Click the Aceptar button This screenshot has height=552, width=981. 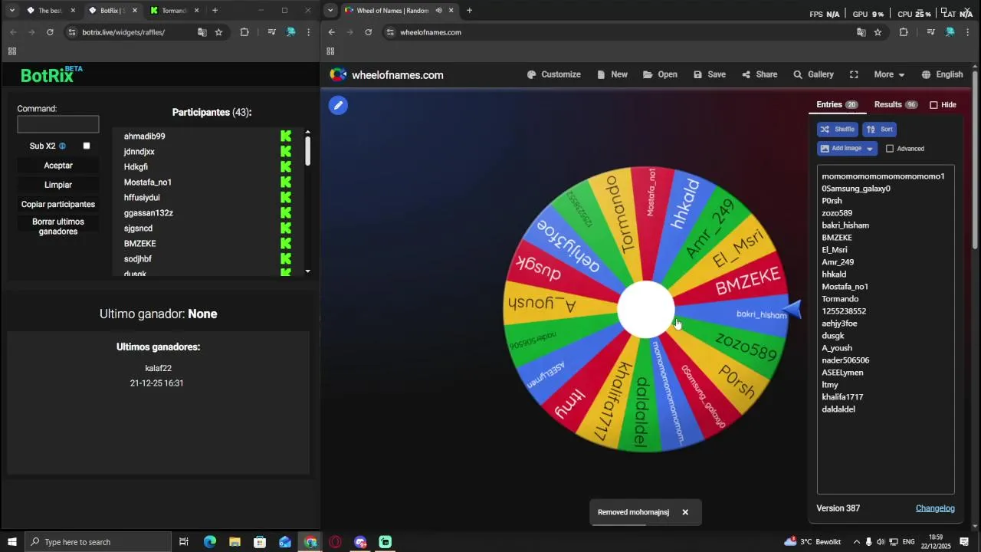[x=58, y=166]
